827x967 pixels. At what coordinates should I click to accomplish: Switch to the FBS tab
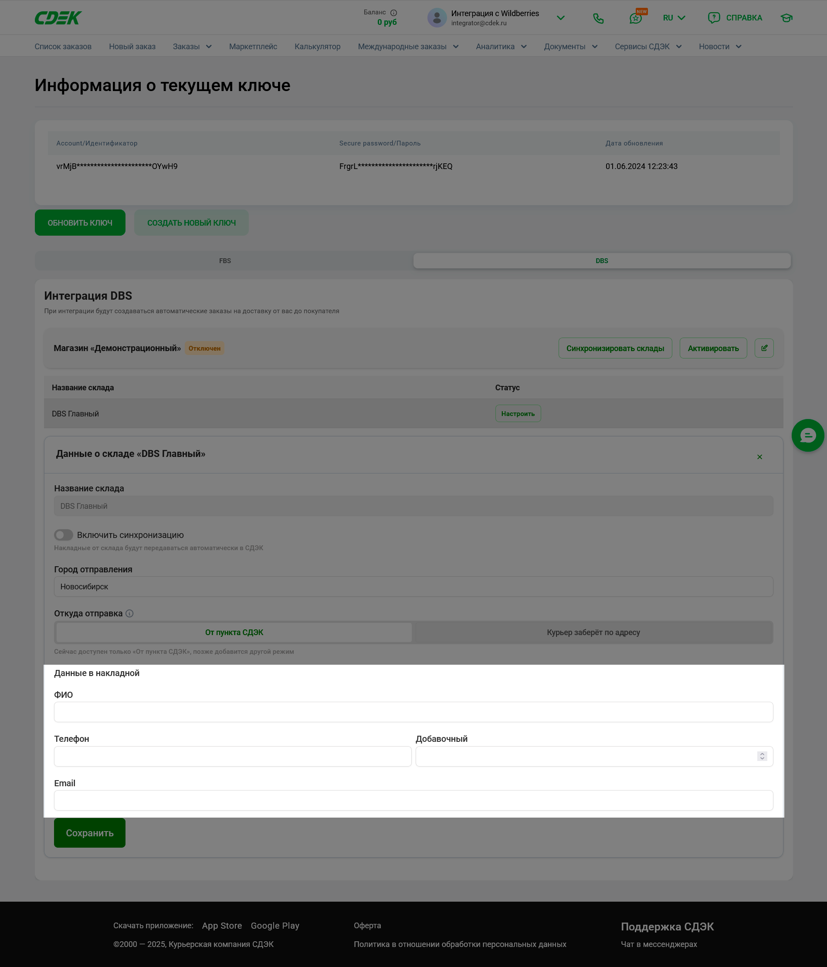click(225, 261)
